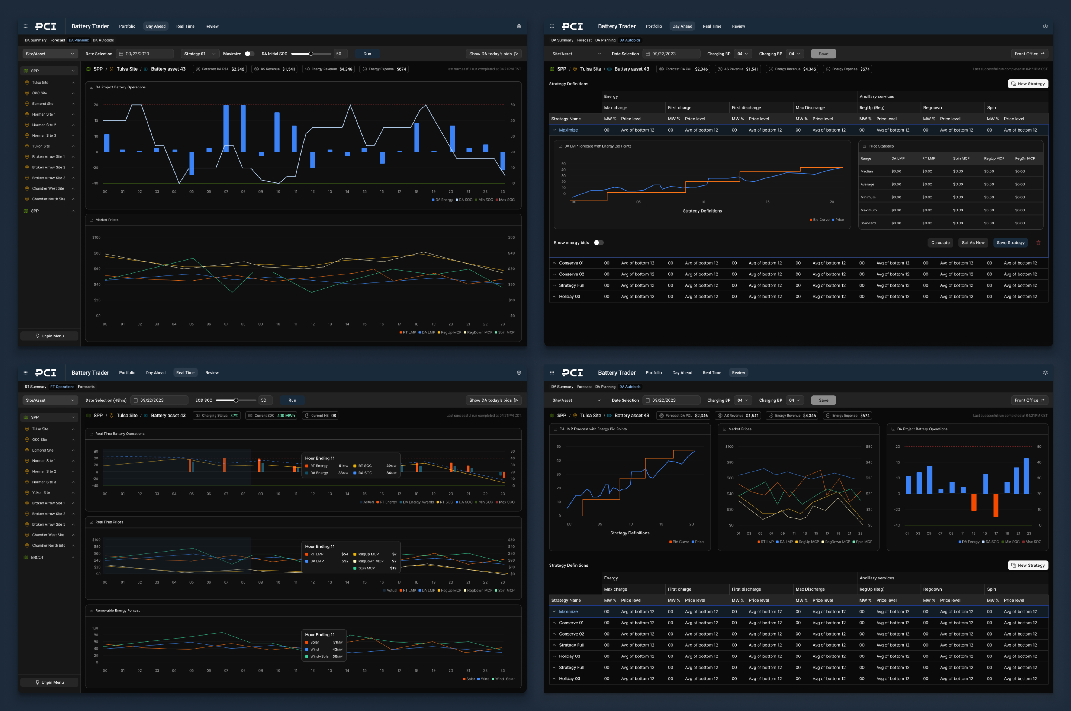Click Current SOC battery icon in Real Time window
Screen dimensions: 1071x711
[250, 416]
